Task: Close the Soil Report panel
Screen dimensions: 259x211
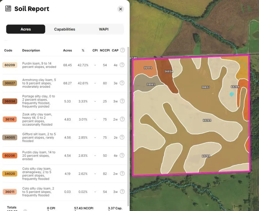Action: click(x=120, y=9)
